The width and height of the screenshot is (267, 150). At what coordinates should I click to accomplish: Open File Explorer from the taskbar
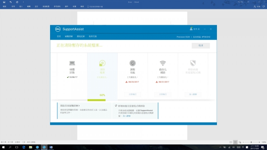click(x=30, y=147)
